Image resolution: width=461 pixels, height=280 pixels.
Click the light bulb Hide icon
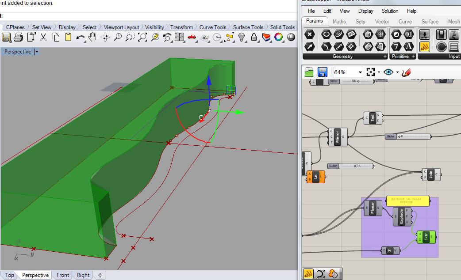point(242,37)
